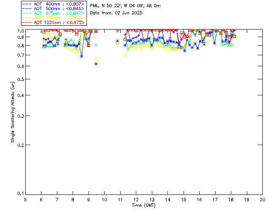Click the yellow triangle at 0.7 near 11.3 hours

click(x=125, y=55)
